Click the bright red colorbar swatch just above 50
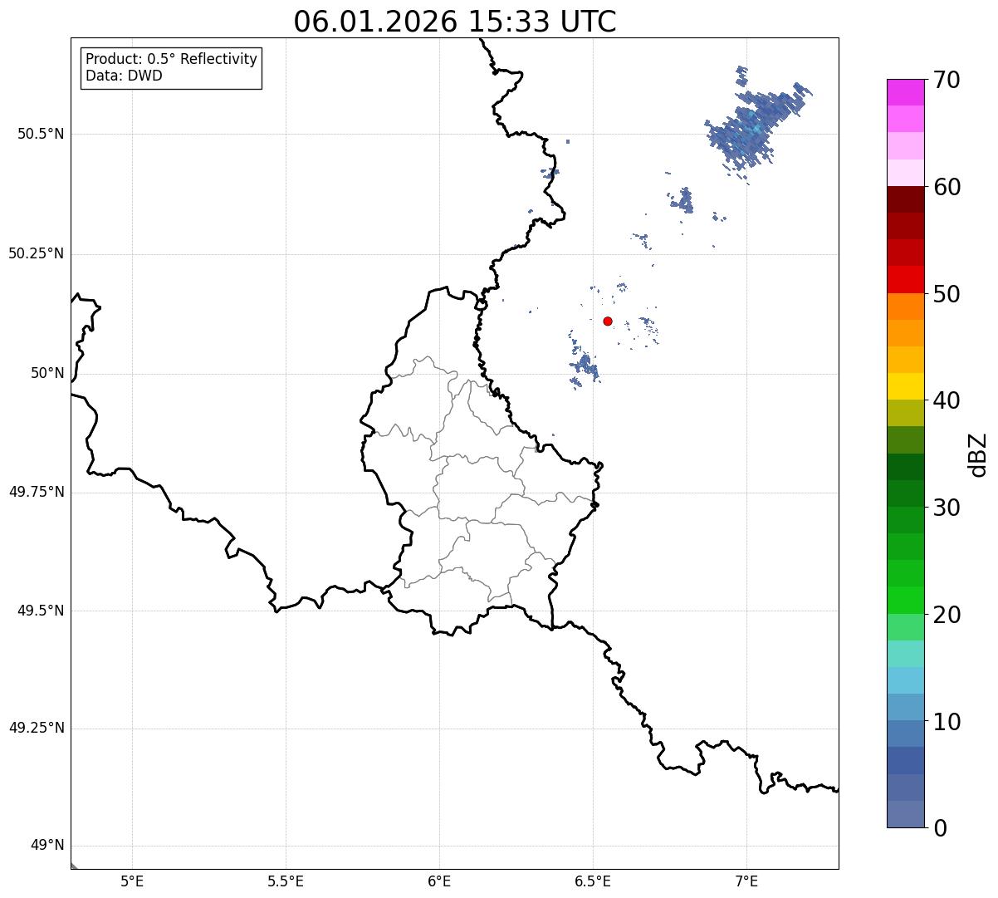Viewport: 998px width, 898px height. [x=906, y=280]
